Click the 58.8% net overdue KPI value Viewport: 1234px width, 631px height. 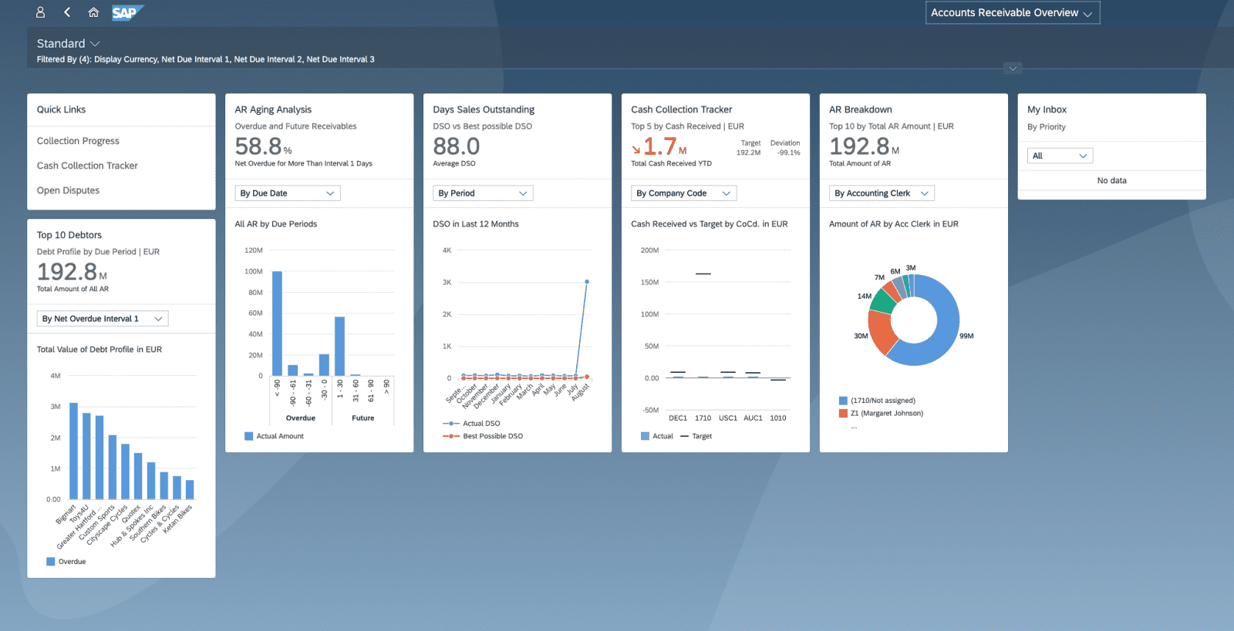(x=263, y=146)
